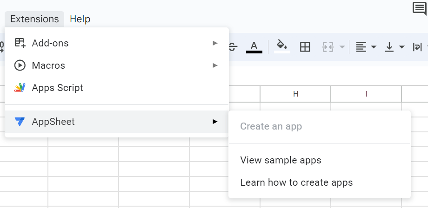The image size is (428, 208).
Task: Select column H header
Action: [295, 94]
